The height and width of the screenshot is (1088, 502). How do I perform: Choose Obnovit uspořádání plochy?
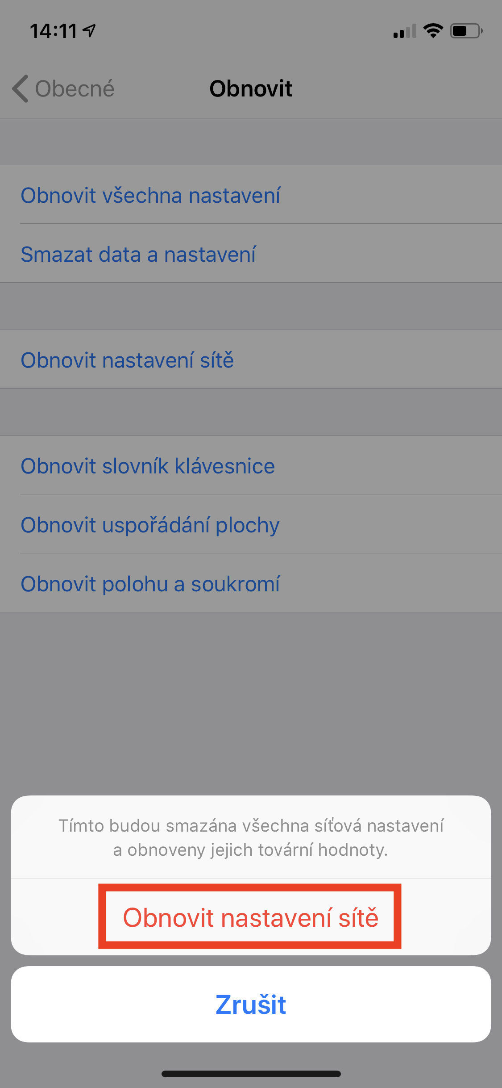pyautogui.click(x=150, y=525)
